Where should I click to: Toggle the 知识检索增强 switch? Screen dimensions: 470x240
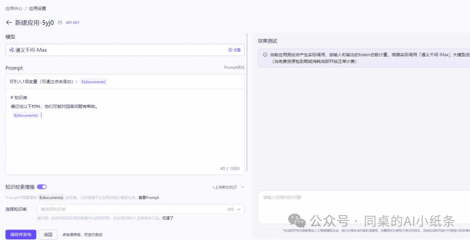point(42,187)
